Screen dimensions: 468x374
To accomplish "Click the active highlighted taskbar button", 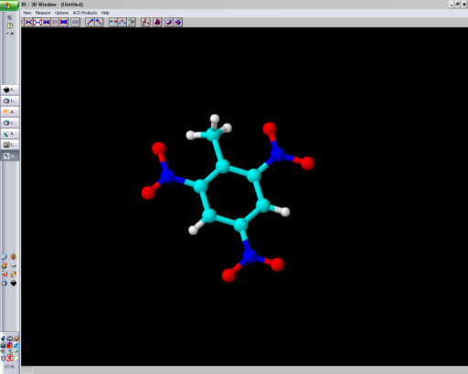I will point(10,156).
